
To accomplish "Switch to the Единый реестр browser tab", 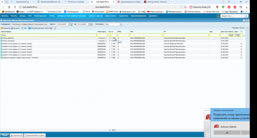I will point(22,2).
